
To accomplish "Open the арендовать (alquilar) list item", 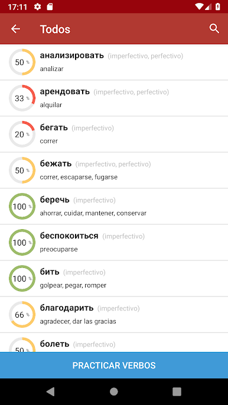I will [x=114, y=98].
